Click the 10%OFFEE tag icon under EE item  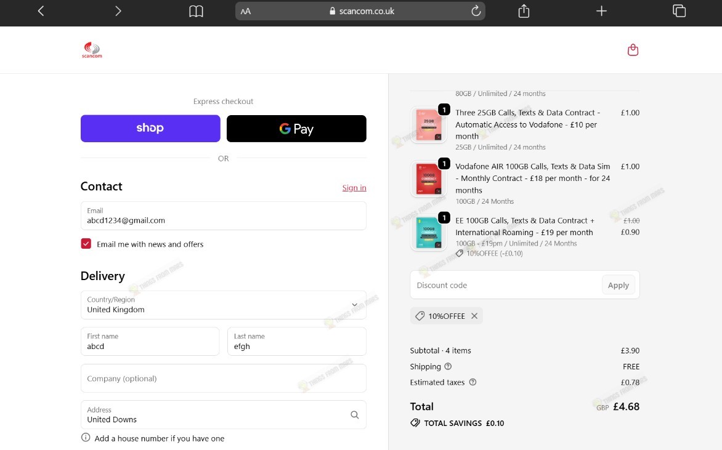click(459, 254)
